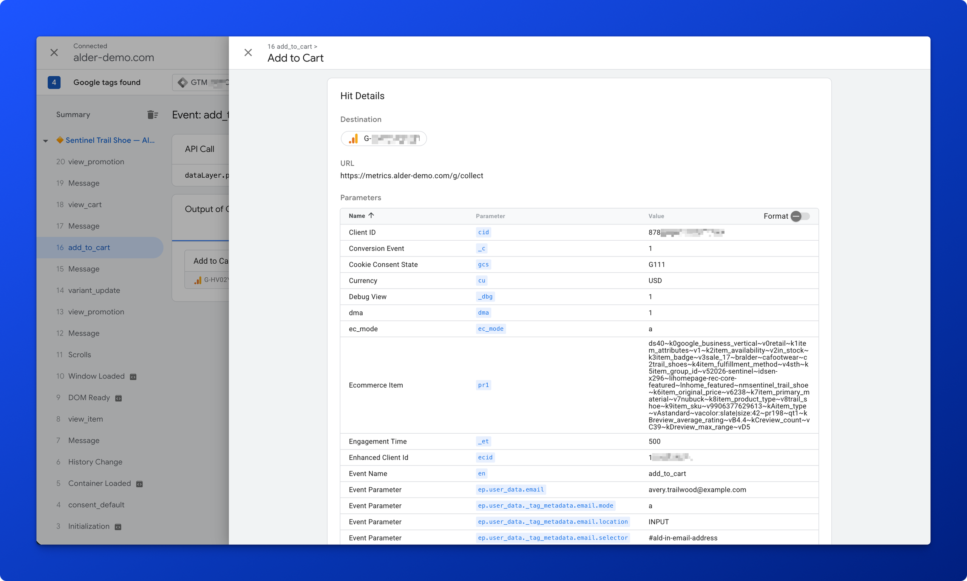The image size is (967, 581).
Task: Click the GTM container diamond icon
Action: (182, 82)
